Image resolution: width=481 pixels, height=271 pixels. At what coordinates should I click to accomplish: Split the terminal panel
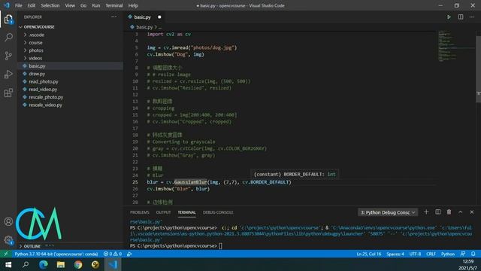pyautogui.click(x=437, y=212)
